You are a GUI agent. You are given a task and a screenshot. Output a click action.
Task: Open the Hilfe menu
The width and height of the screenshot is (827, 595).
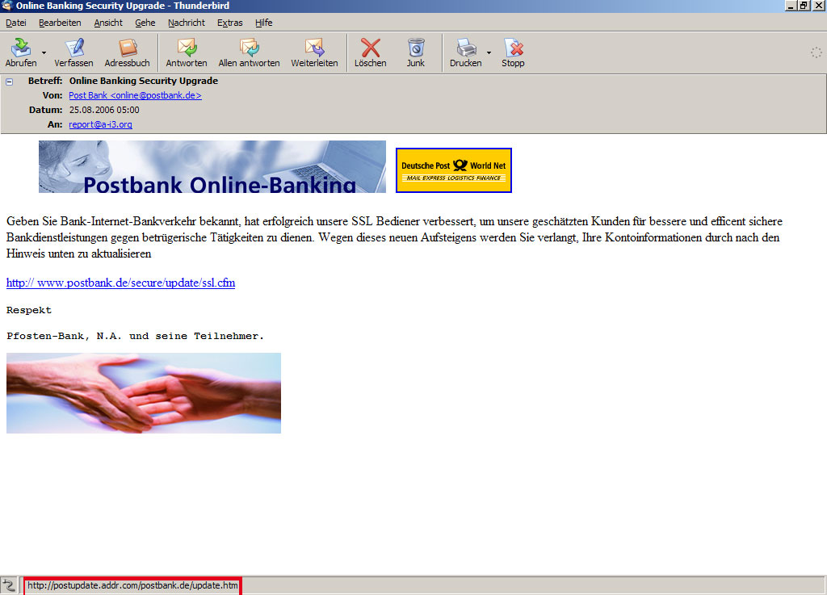click(x=264, y=23)
